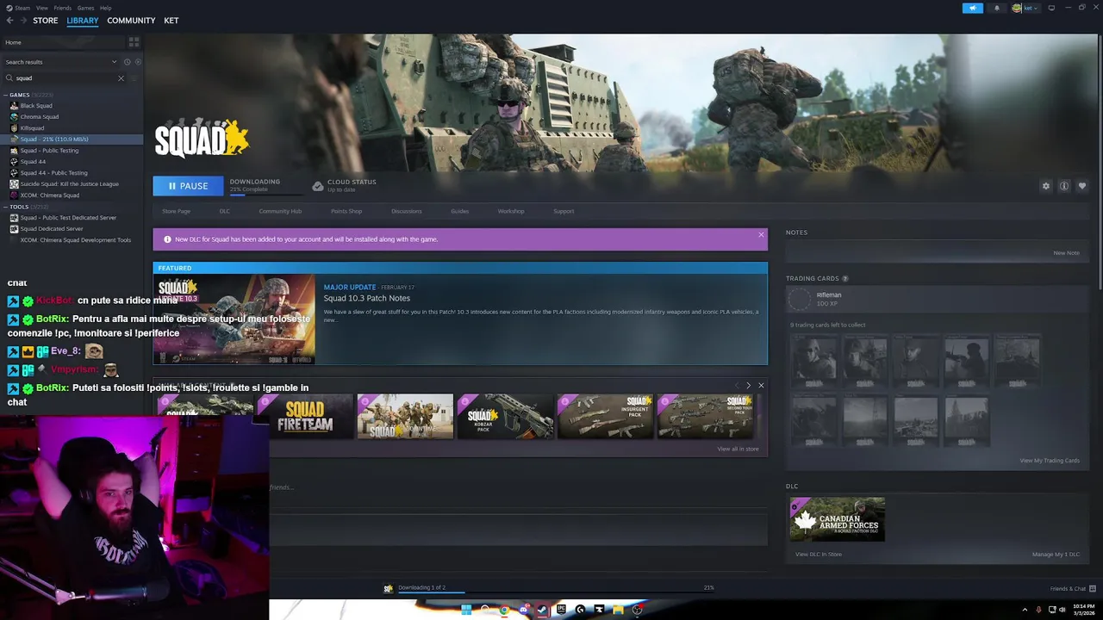This screenshot has height=620, width=1103.
Task: Open the KET profile tab
Action: click(171, 21)
